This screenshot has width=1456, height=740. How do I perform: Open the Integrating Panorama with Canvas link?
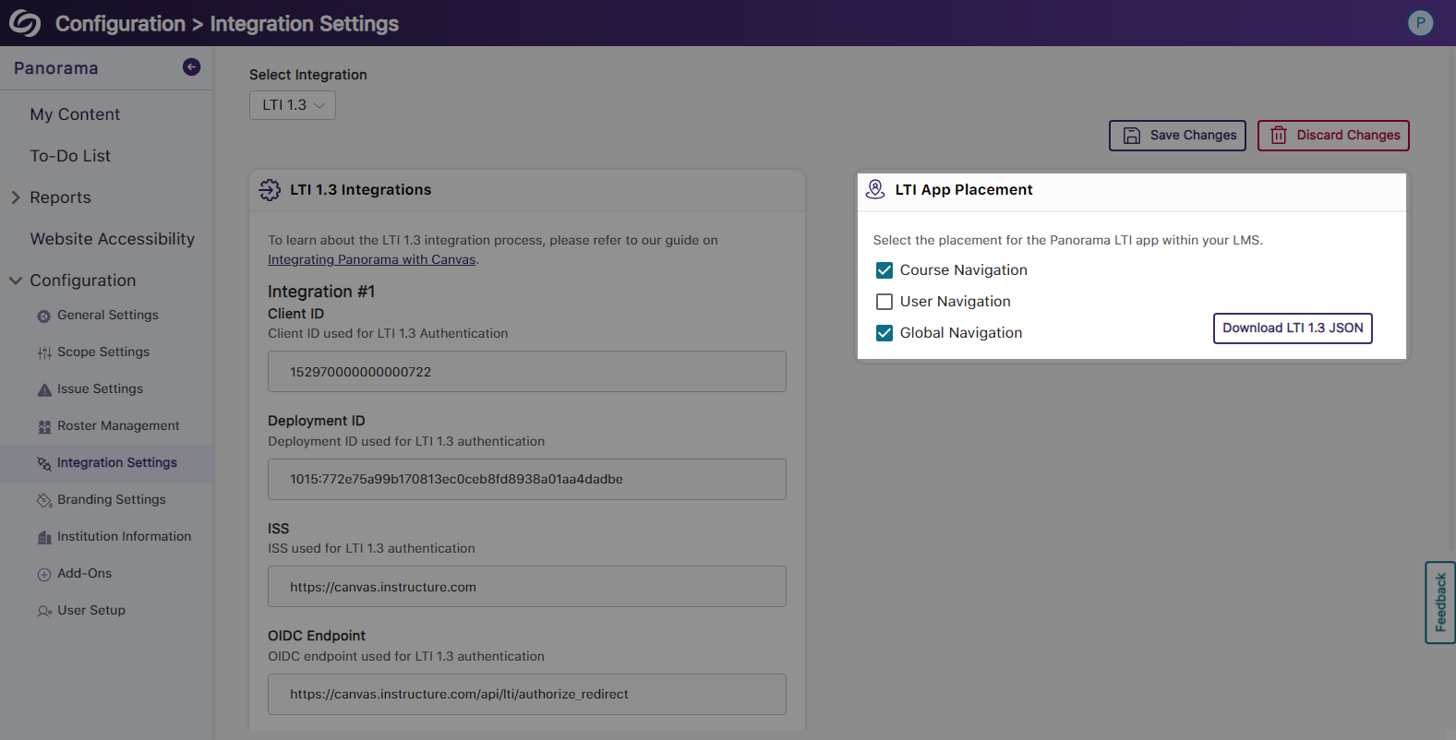click(x=371, y=260)
